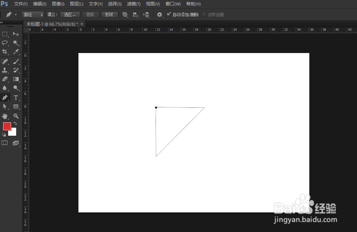Select the Crop tool
This screenshot has width=357, height=232.
click(5, 52)
